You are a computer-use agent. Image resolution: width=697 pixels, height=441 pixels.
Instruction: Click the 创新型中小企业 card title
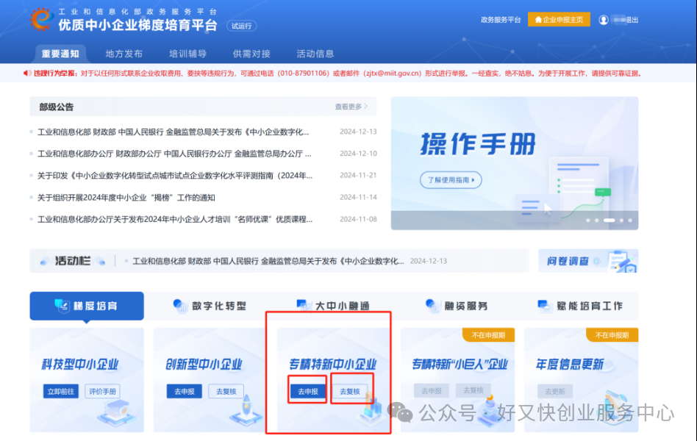[204, 365]
